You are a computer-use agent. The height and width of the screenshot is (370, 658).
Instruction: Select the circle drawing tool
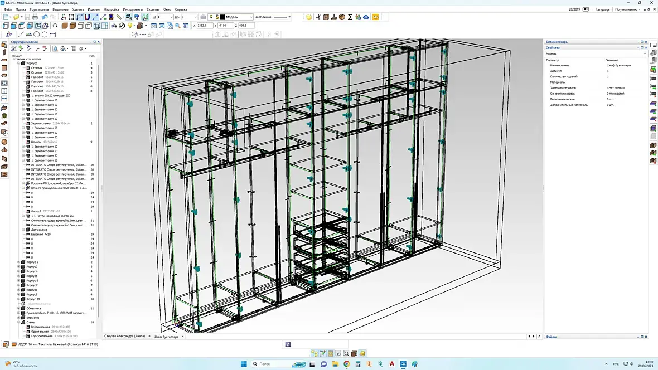pyautogui.click(x=36, y=35)
